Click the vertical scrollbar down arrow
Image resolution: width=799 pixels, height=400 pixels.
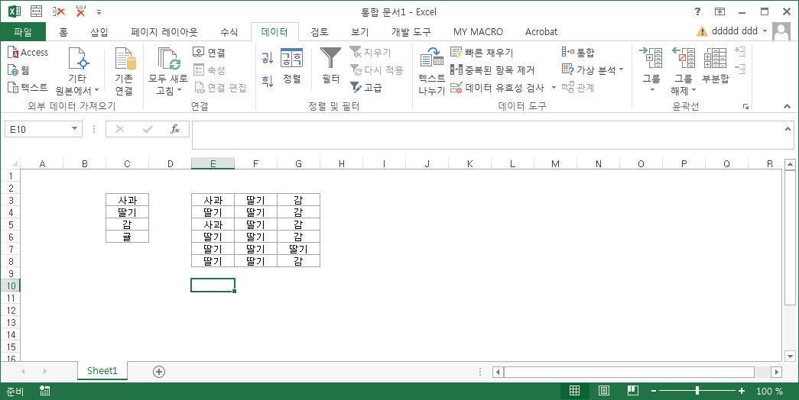pos(790,356)
